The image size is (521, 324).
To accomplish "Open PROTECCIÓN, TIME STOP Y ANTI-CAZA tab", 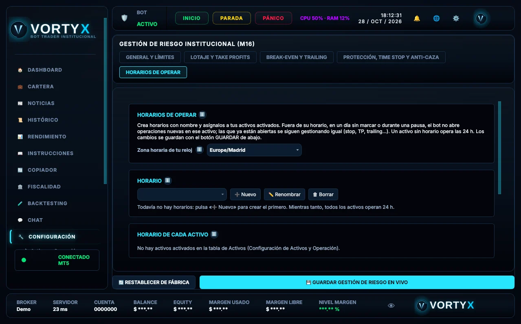I will click(x=391, y=57).
